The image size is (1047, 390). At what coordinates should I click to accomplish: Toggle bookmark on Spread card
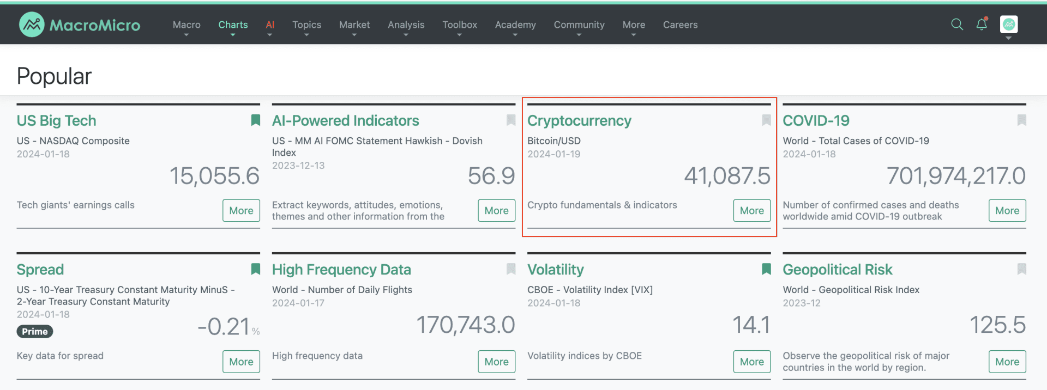(x=255, y=269)
